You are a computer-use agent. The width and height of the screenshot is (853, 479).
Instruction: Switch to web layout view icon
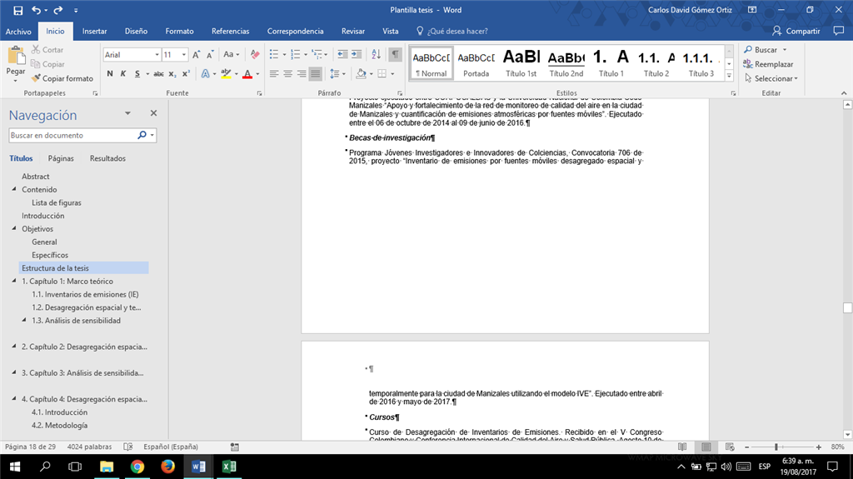pyautogui.click(x=730, y=447)
